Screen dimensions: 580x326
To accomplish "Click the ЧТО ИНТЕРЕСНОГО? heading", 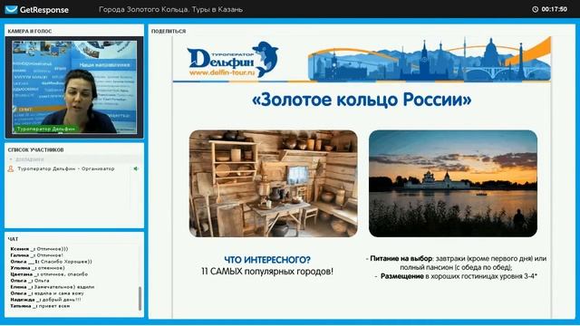I will (x=267, y=260).
